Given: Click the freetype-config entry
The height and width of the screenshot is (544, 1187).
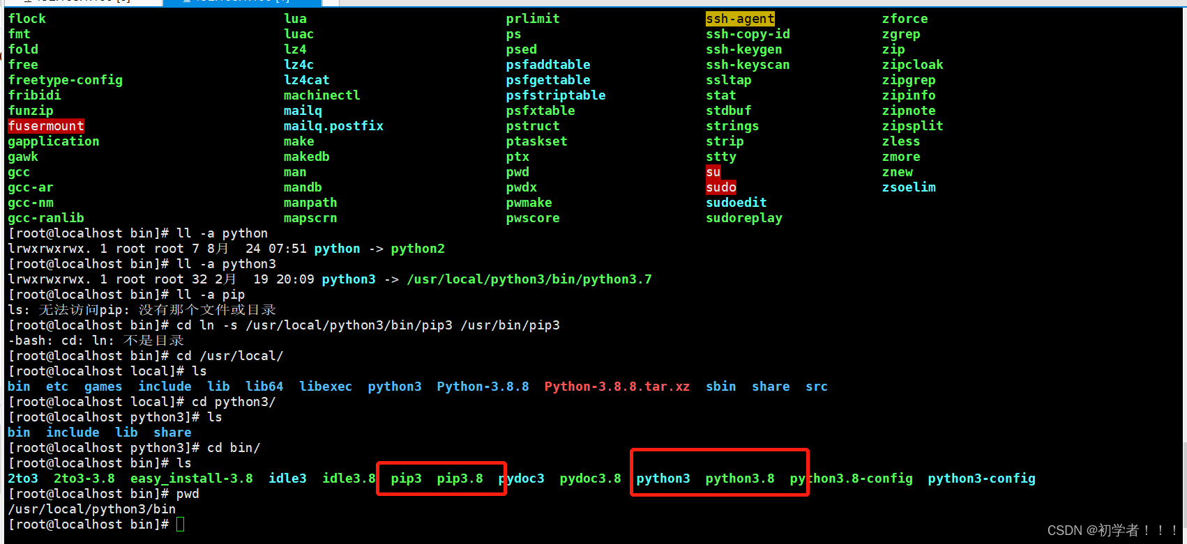Looking at the screenshot, I should [x=66, y=80].
